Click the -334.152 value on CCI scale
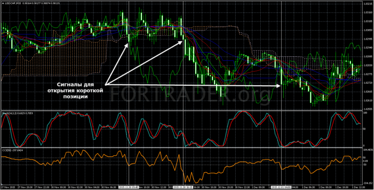Viewport: 374px width, 190px height. [x=367, y=183]
